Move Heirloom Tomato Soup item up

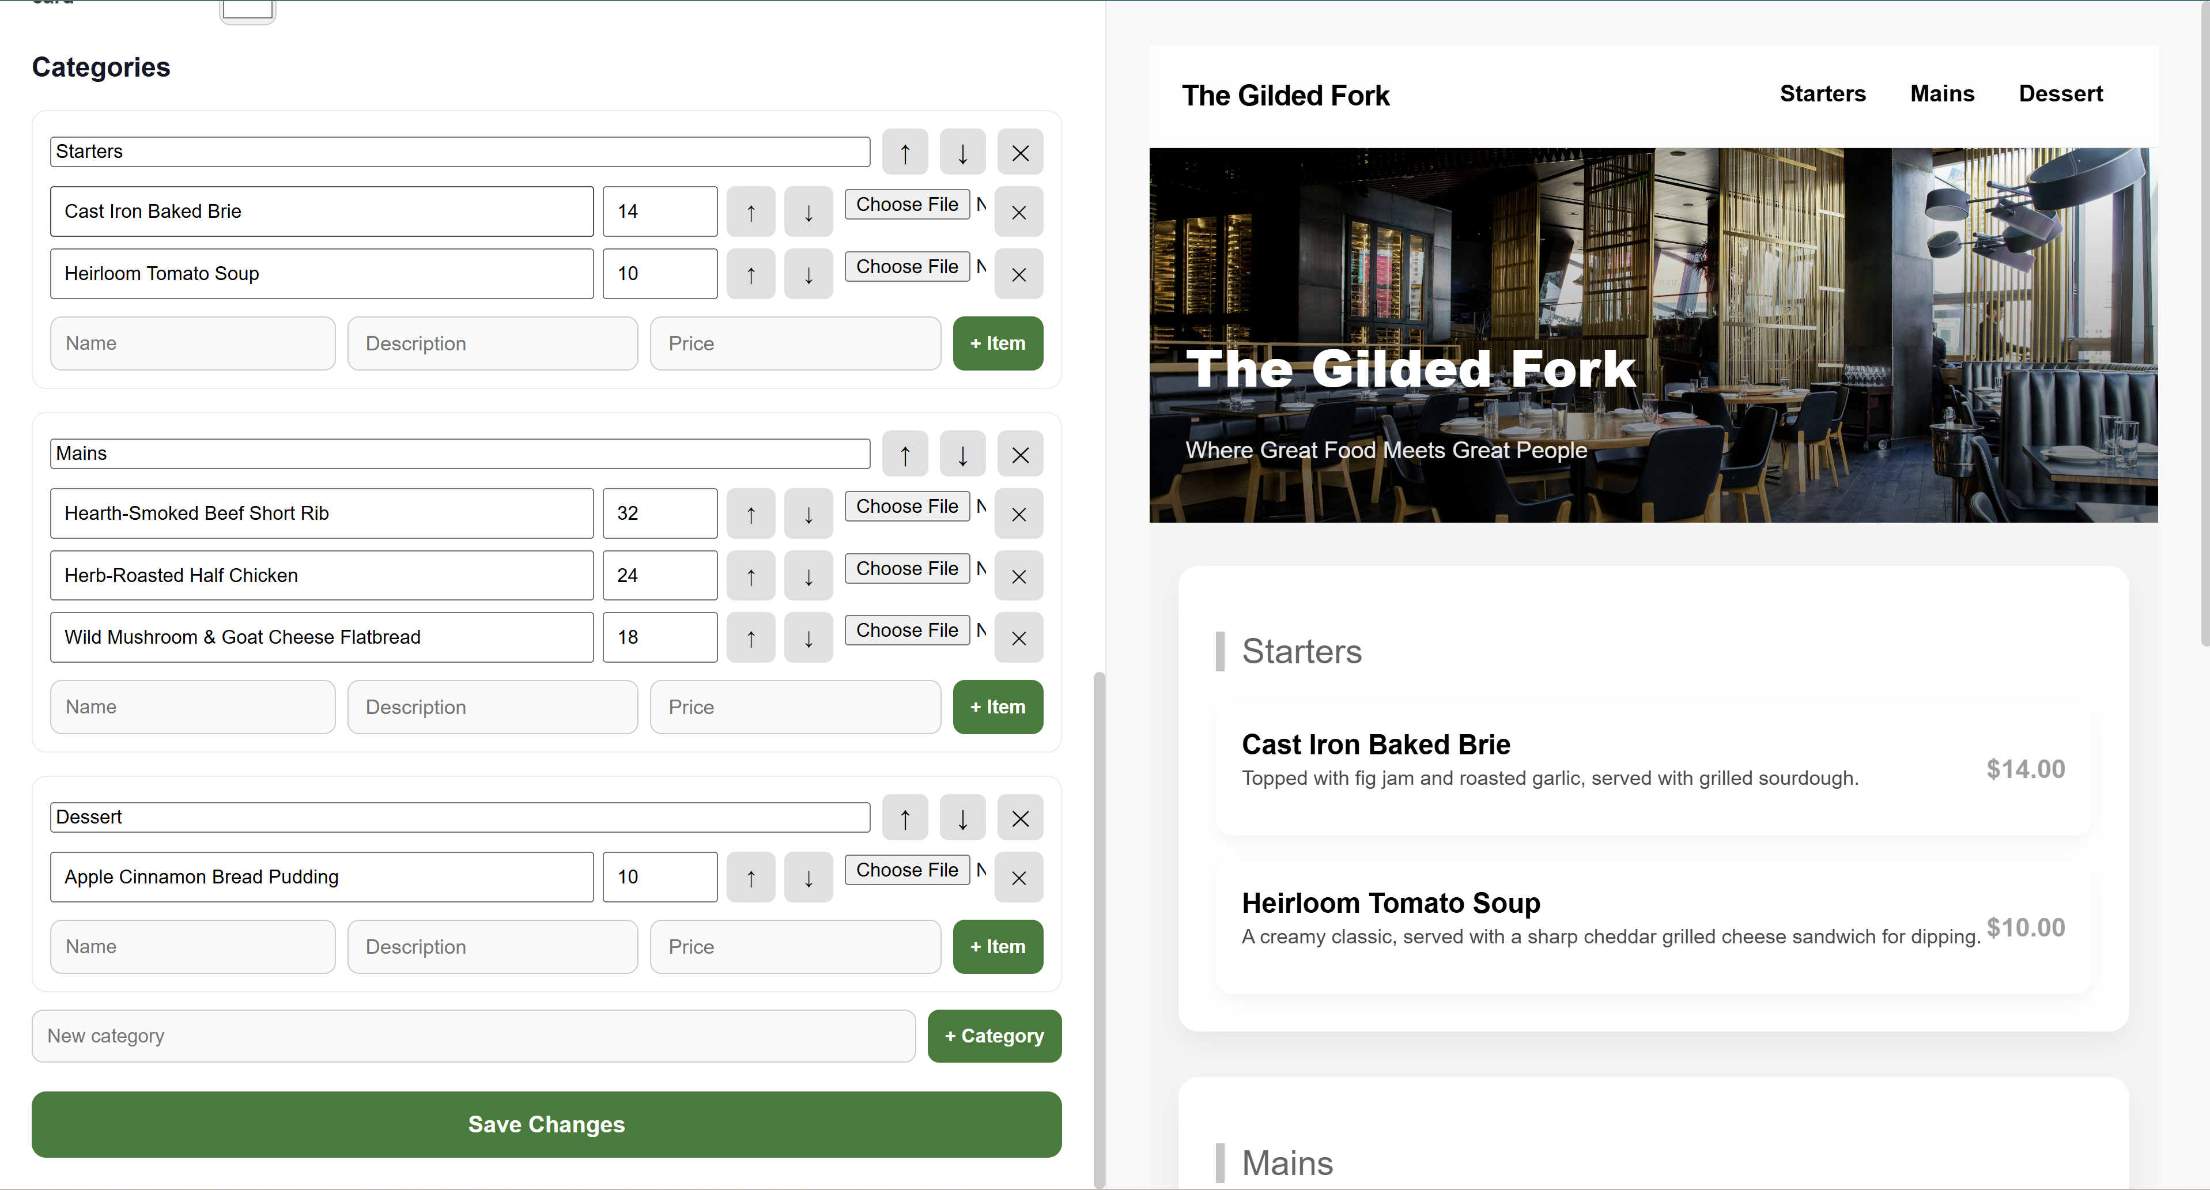point(750,274)
